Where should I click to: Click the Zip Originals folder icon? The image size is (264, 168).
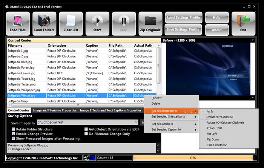[x=150, y=24]
